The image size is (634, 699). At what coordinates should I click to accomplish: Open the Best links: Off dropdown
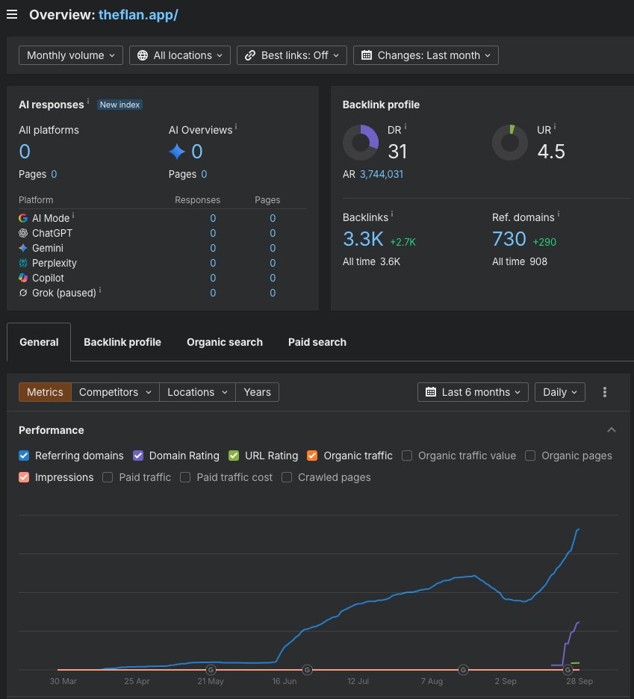(x=291, y=55)
